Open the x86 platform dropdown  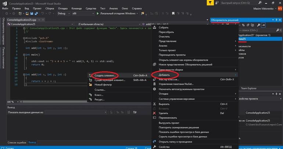(x=83, y=14)
